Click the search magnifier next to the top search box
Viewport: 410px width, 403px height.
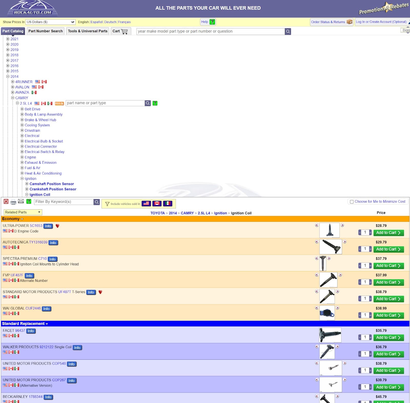tap(288, 32)
